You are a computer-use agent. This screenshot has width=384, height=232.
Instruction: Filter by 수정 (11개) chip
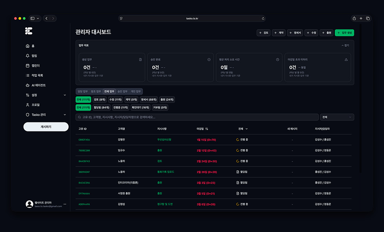pyautogui.click(x=115, y=99)
